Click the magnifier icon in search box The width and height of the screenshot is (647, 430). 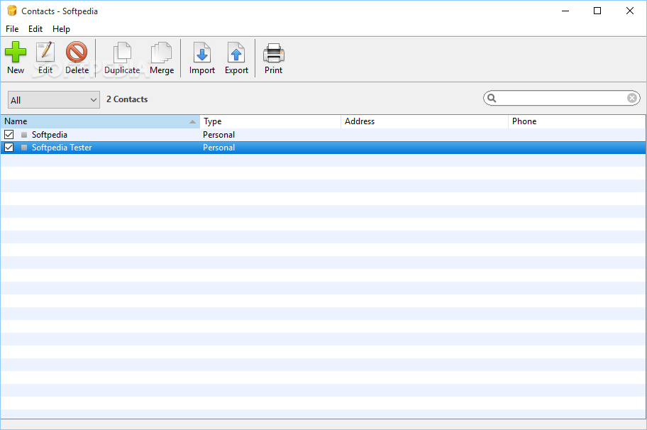(492, 98)
